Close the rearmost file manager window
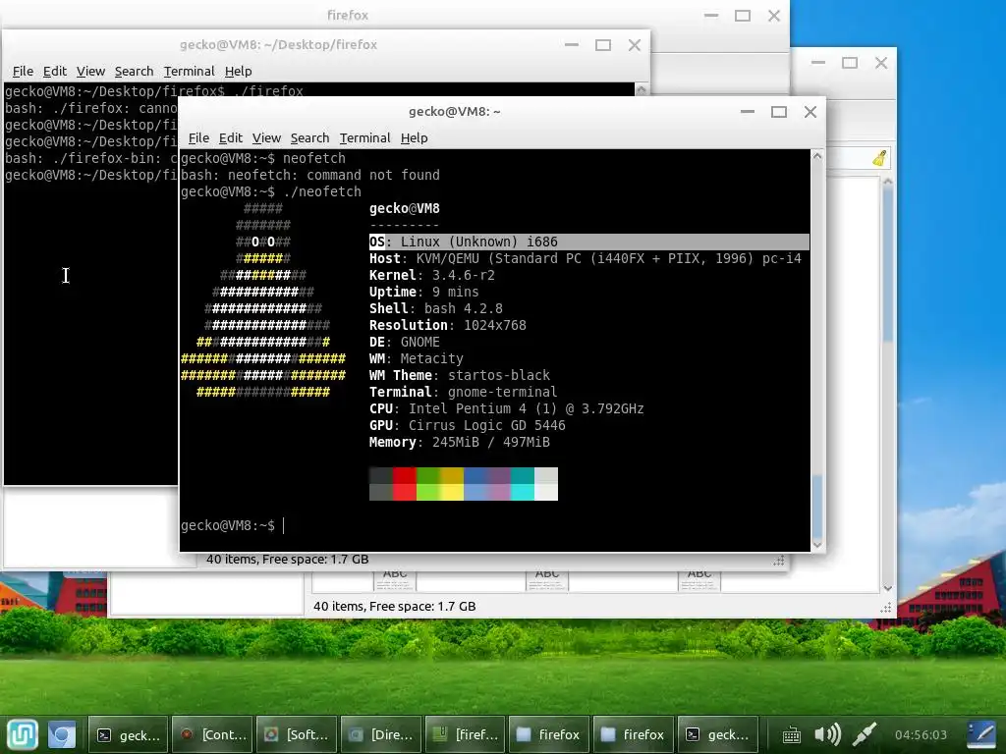Screen dimensions: 1006x754 [x=881, y=63]
